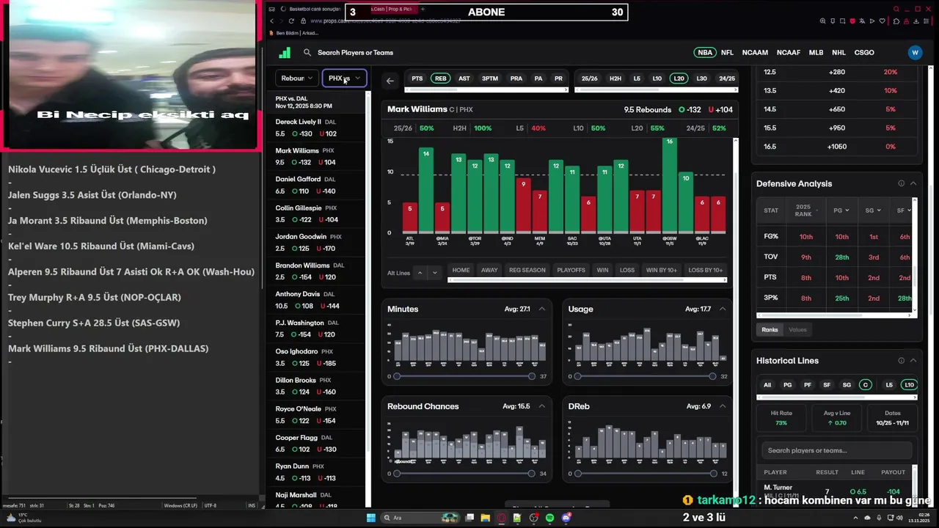Toggle REG SEASON filter

(527, 270)
